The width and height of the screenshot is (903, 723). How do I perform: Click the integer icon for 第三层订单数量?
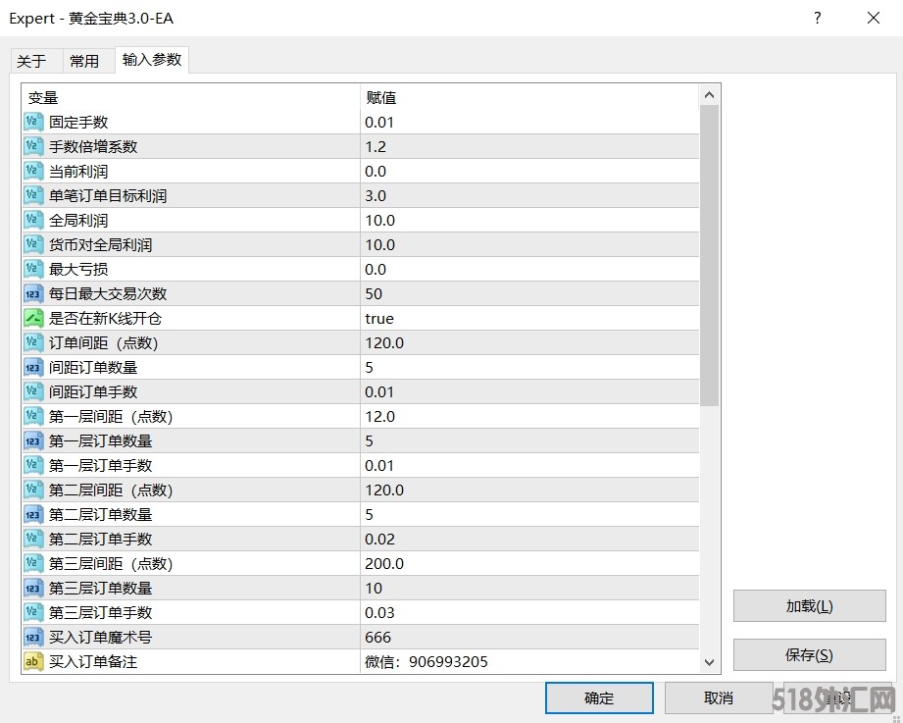33,589
